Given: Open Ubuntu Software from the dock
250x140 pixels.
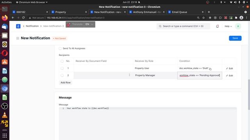Looking at the screenshot, I should (5, 62).
